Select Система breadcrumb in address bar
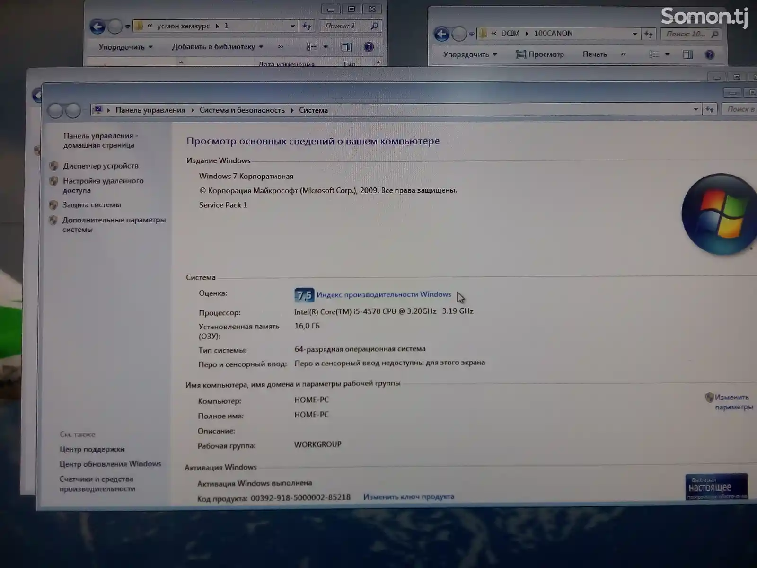Image resolution: width=757 pixels, height=568 pixels. pyautogui.click(x=313, y=110)
